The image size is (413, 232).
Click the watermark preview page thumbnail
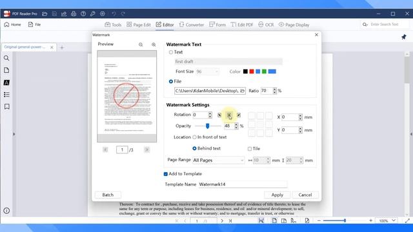tap(126, 96)
